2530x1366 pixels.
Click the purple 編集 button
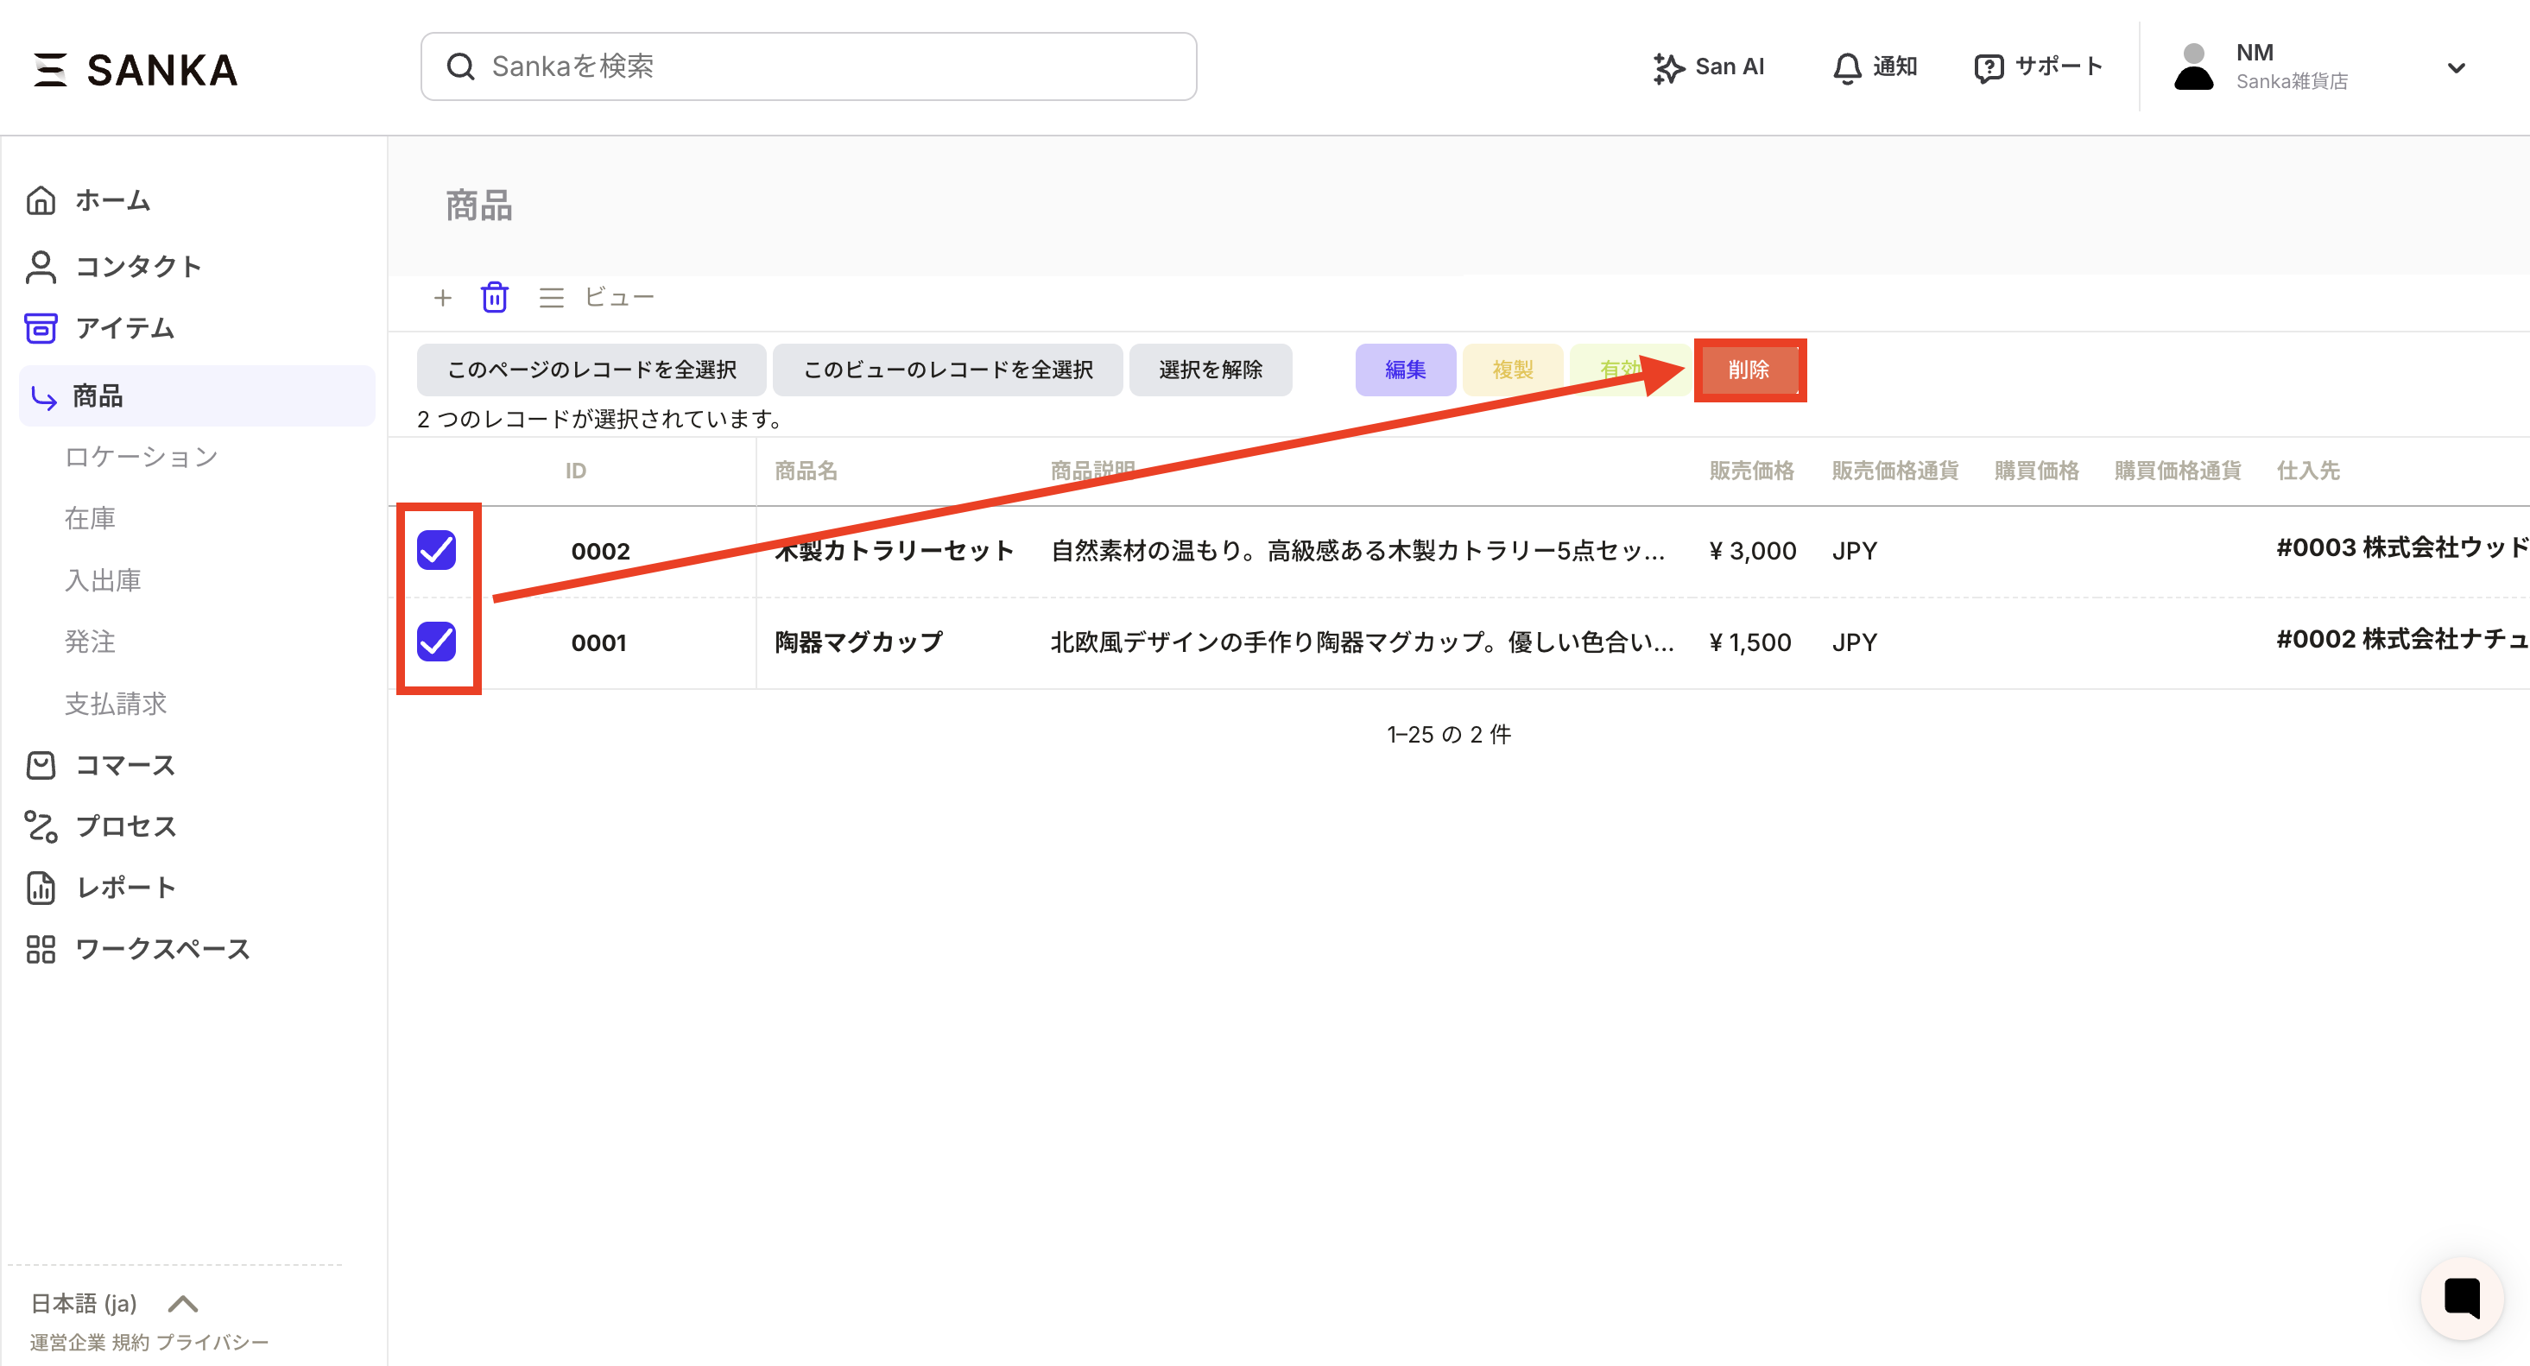point(1405,370)
